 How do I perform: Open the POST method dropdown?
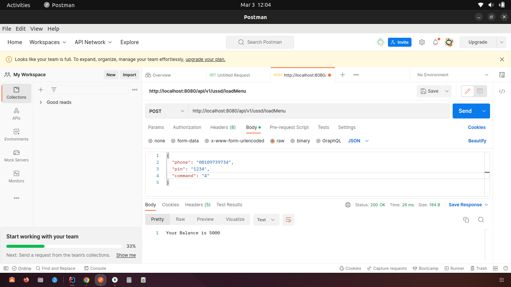point(166,111)
